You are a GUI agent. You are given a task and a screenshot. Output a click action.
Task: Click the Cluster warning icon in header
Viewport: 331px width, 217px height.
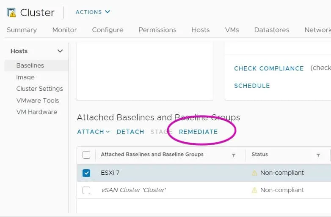[11, 12]
